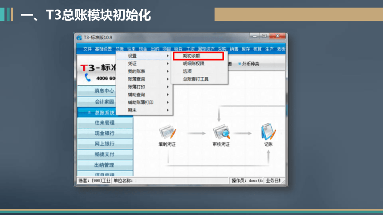Maximize the T3 window

click(264, 36)
